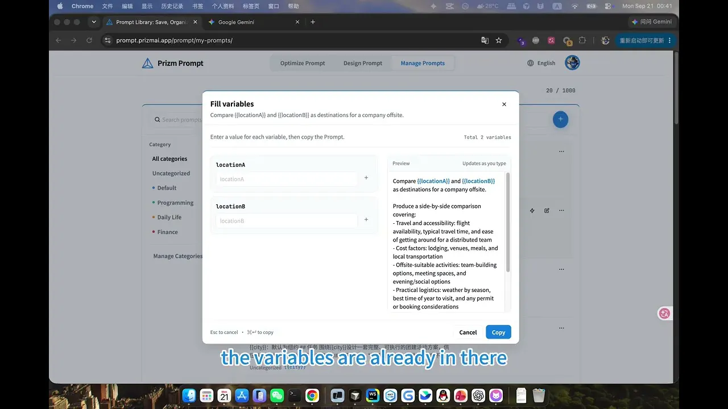
Task: Click the address bar URL
Action: [x=174, y=40]
